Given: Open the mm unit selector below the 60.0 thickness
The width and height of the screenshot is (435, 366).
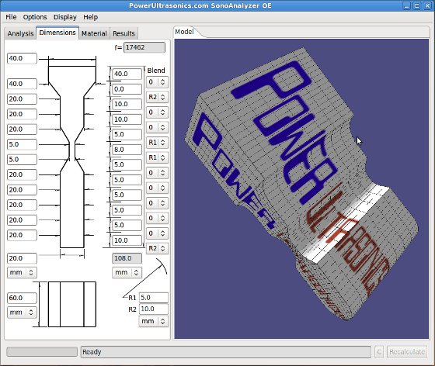Looking at the screenshot, I should coord(22,312).
